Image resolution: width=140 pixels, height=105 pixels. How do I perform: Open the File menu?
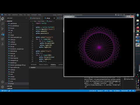click(x=6, y=15)
